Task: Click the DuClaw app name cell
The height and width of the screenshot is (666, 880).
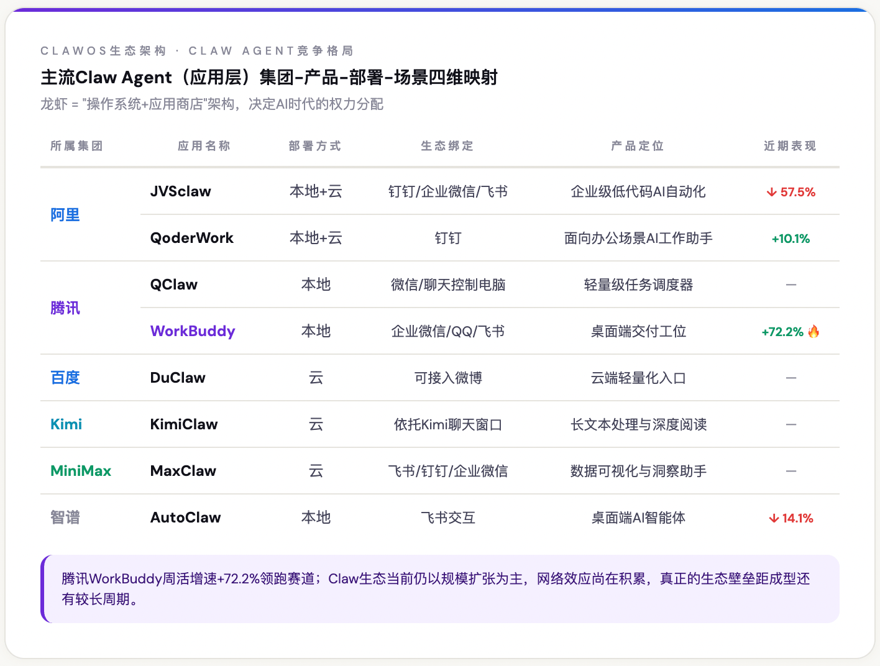Action: pyautogui.click(x=178, y=378)
